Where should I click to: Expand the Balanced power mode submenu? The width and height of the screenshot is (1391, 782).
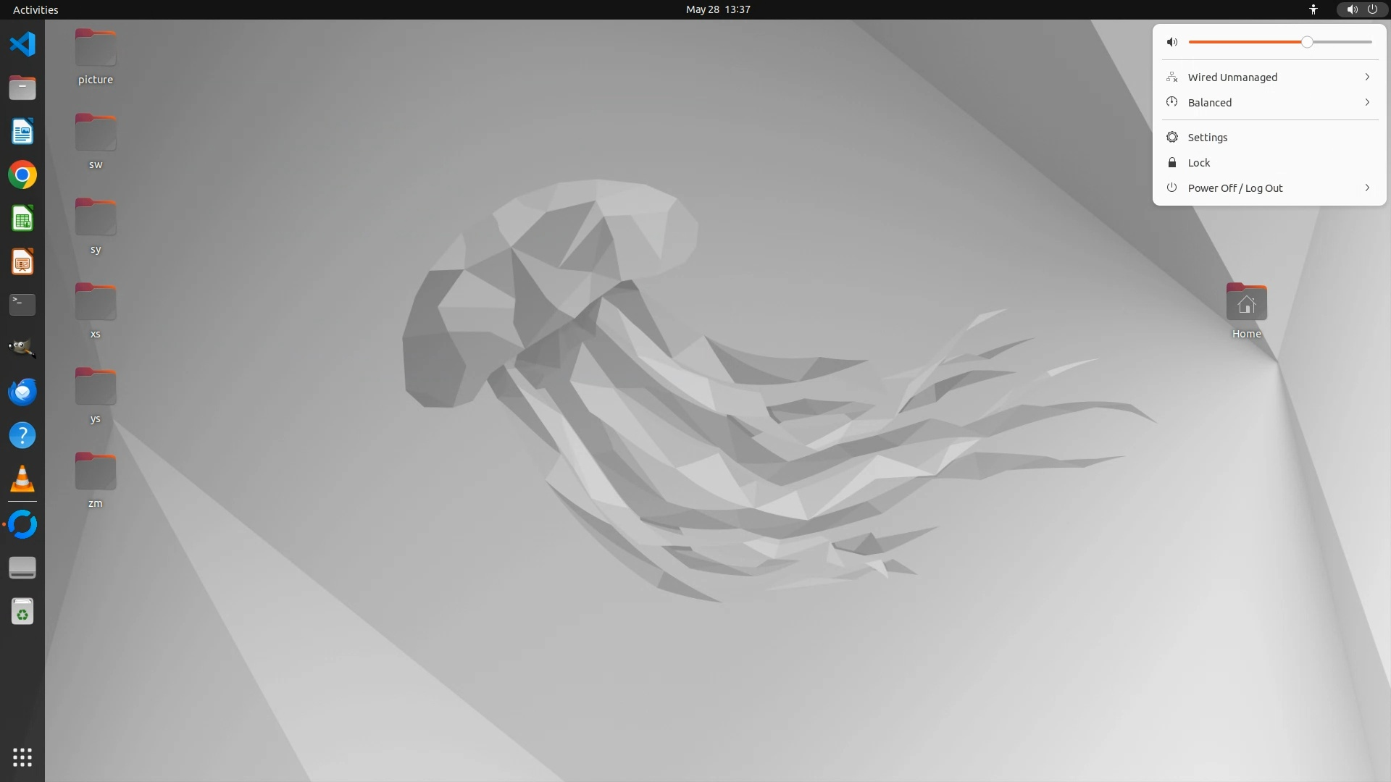[1269, 103]
